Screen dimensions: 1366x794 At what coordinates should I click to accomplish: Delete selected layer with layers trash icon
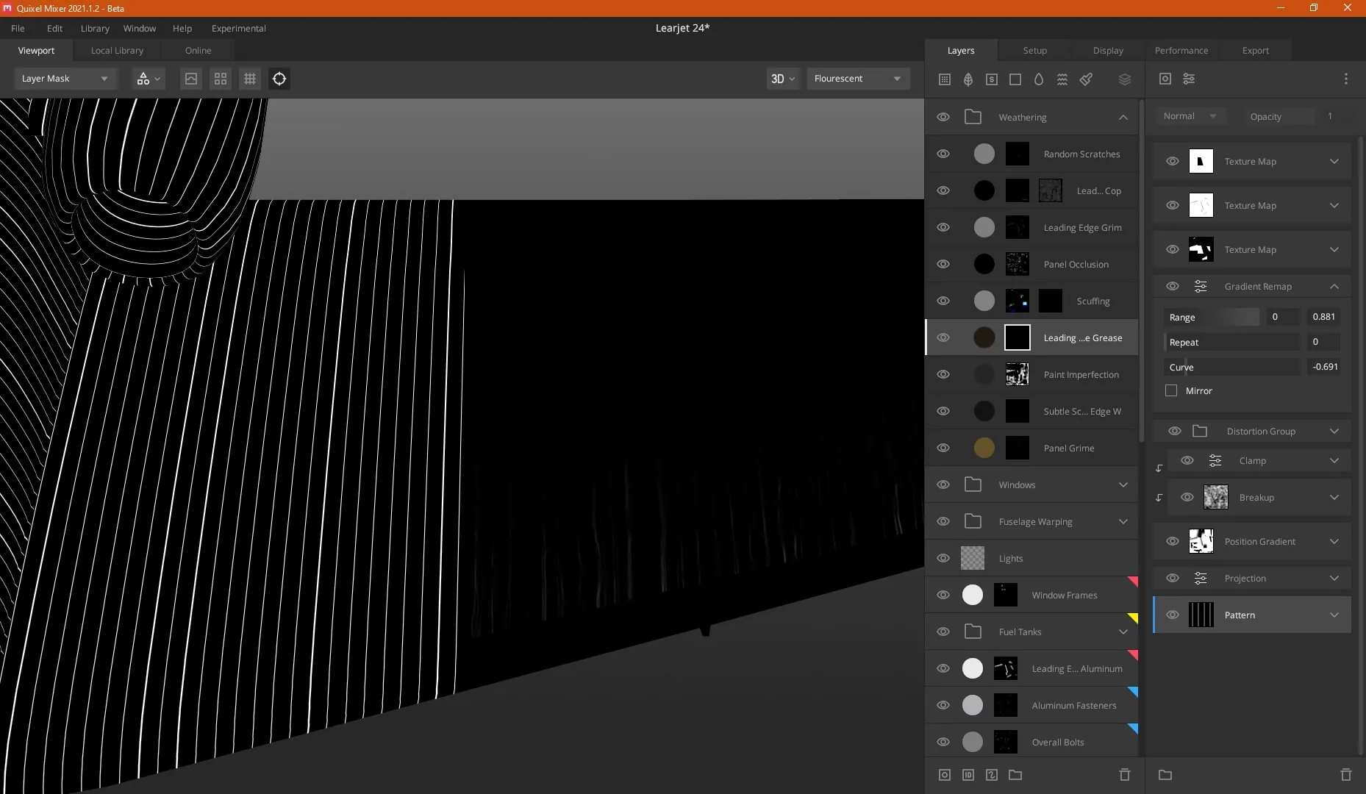tap(1125, 775)
